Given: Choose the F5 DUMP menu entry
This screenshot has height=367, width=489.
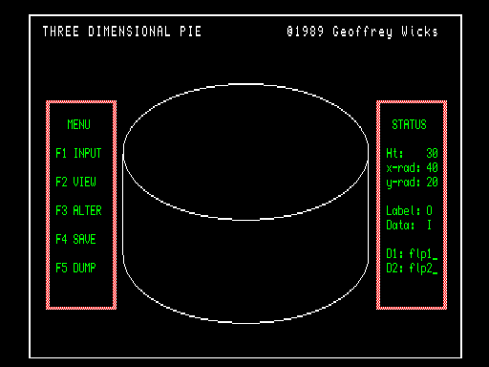Looking at the screenshot, I should click(75, 268).
